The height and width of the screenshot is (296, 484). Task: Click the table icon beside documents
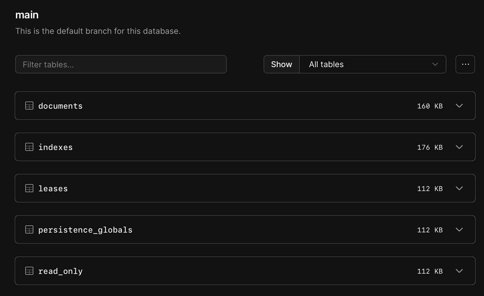[29, 106]
